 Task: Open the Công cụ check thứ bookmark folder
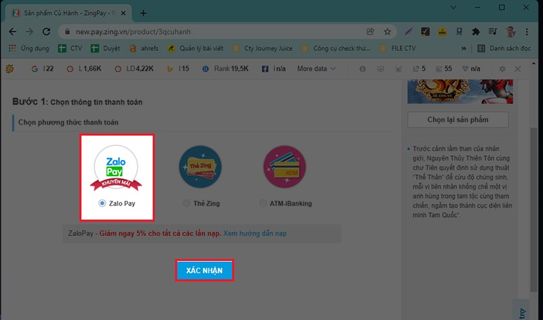(x=336, y=48)
